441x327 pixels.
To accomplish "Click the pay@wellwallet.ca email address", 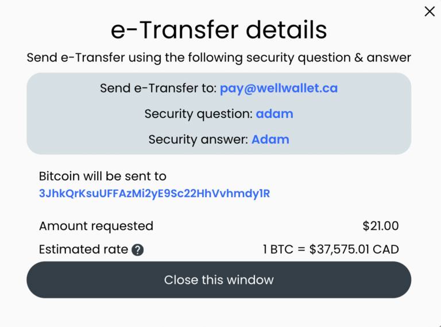I will pyautogui.click(x=278, y=88).
